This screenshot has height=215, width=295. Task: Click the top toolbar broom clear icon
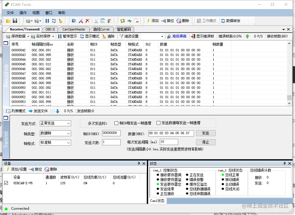point(61,21)
